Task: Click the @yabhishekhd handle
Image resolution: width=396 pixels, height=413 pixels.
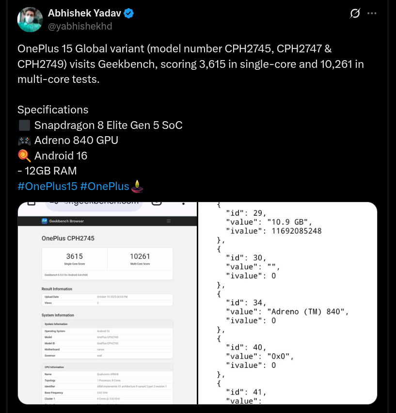Action: (x=80, y=26)
